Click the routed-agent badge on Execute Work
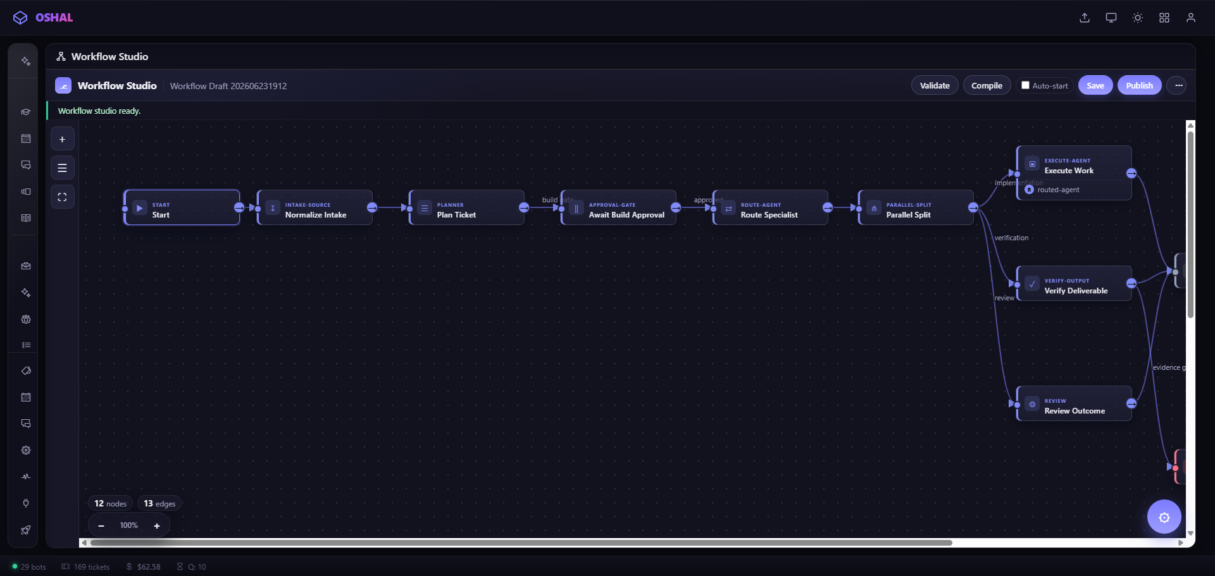This screenshot has height=576, width=1215. click(x=1052, y=190)
